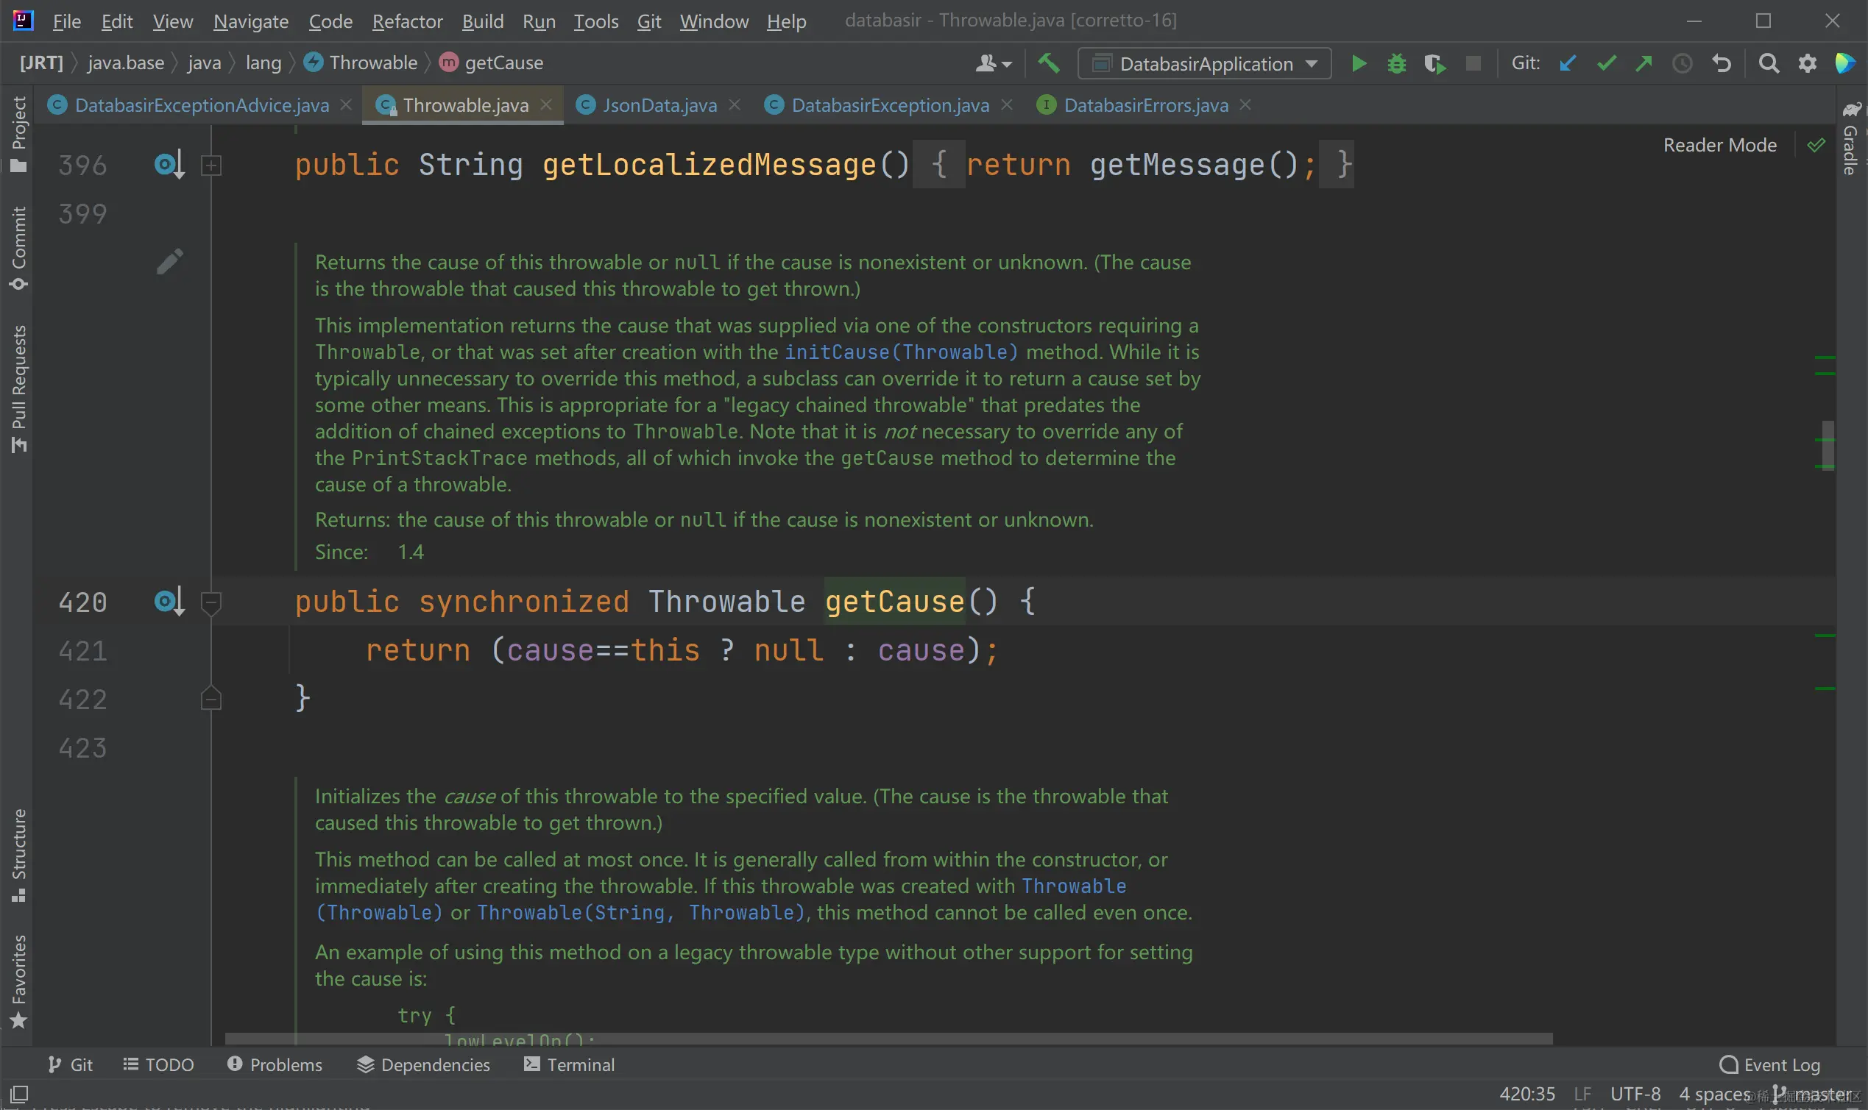Open Search Everywhere magnifier icon
Screen dimensions: 1868x1110
1769,63
